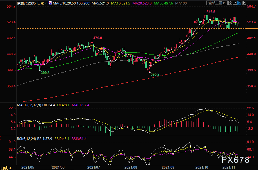Click the RSI2:45.4 value

(62, 139)
